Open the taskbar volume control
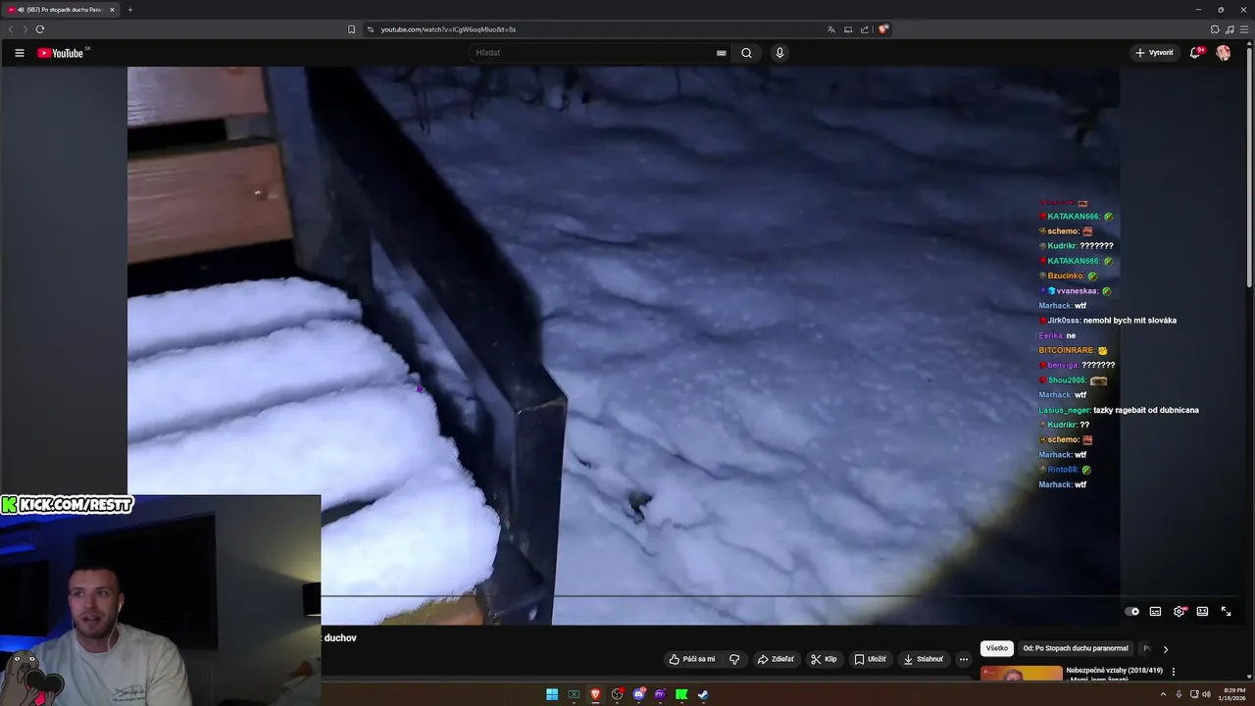The image size is (1255, 706). (1206, 694)
